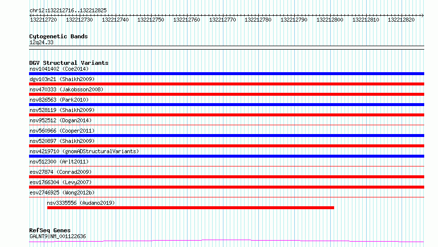The image size is (438, 247).
Task: Open nsv4219710 (gnomADStructuralVariants) label
Action: coord(84,151)
